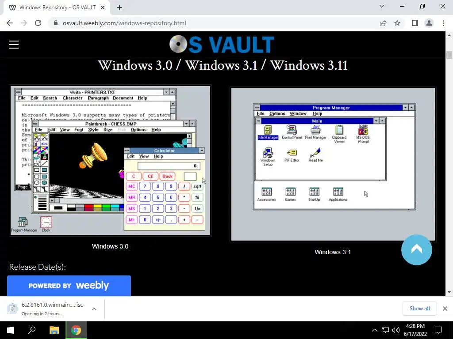This screenshot has width=453, height=339.
Task: Expand the tab search chevron
Action: coord(382,6)
